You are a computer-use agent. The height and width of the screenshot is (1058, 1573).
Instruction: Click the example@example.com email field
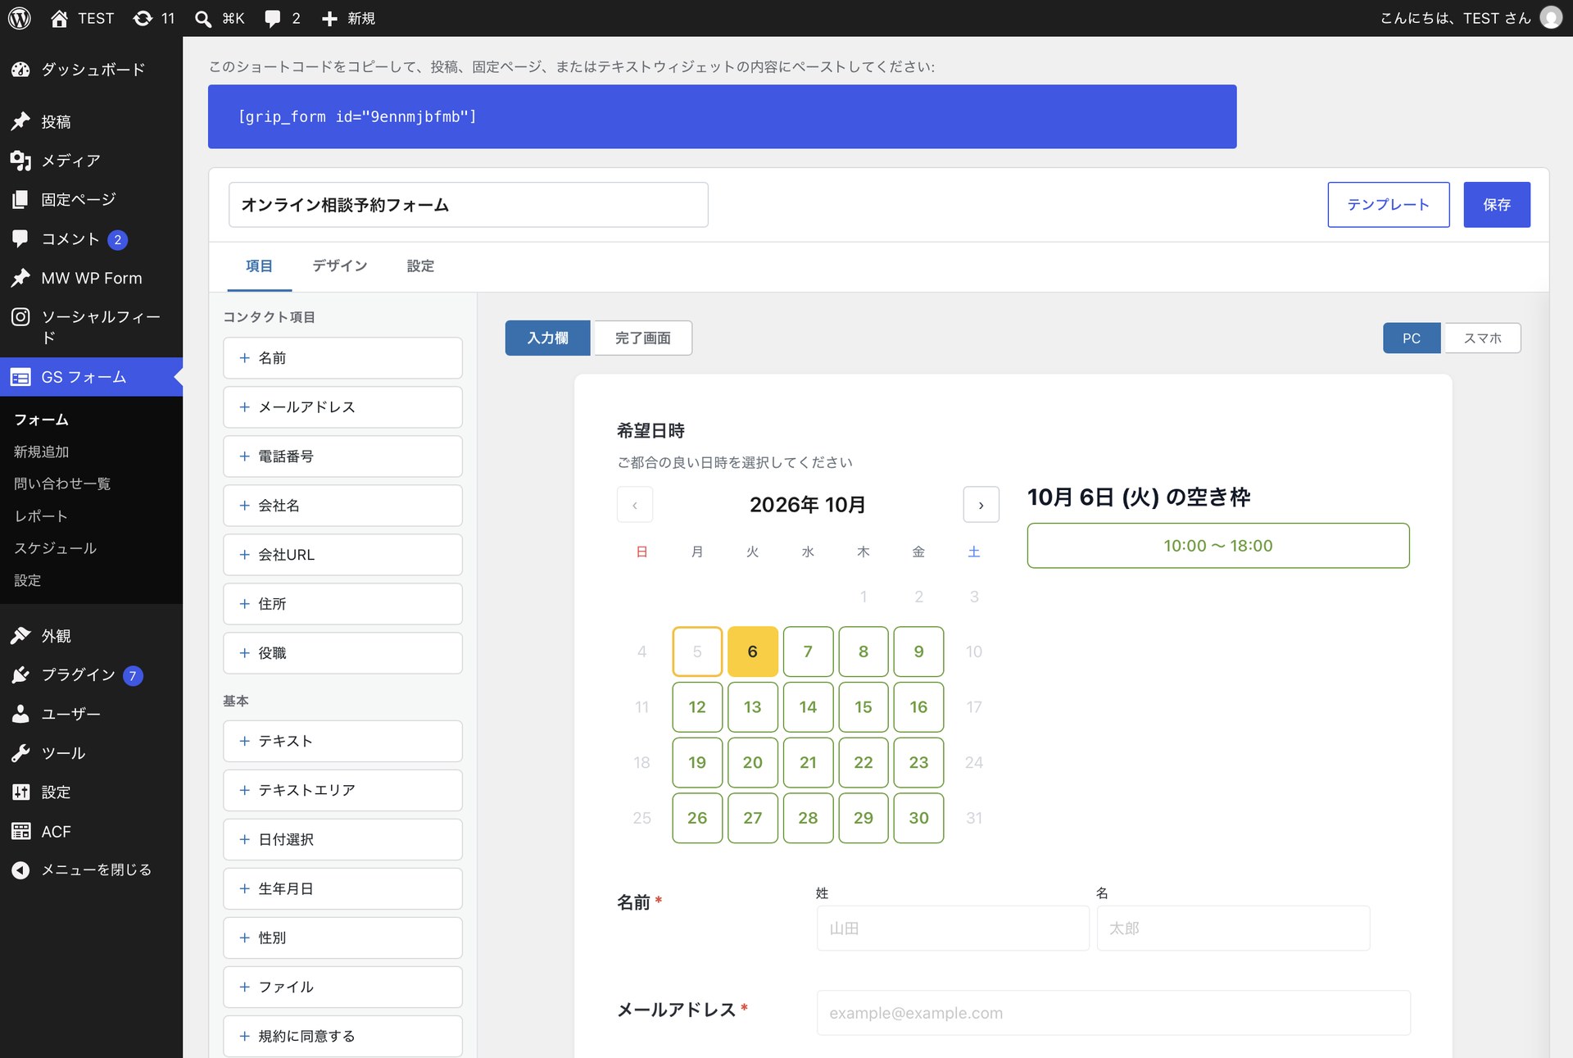pyautogui.click(x=1113, y=1013)
